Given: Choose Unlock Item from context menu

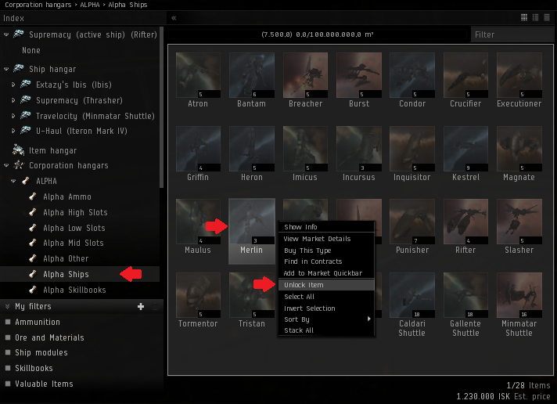Looking at the screenshot, I should pos(304,285).
